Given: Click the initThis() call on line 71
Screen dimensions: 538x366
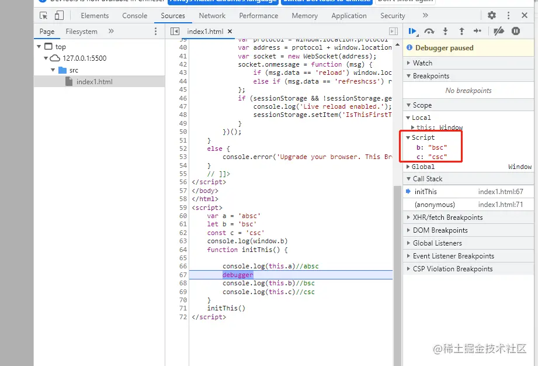Looking at the screenshot, I should pyautogui.click(x=226, y=308).
